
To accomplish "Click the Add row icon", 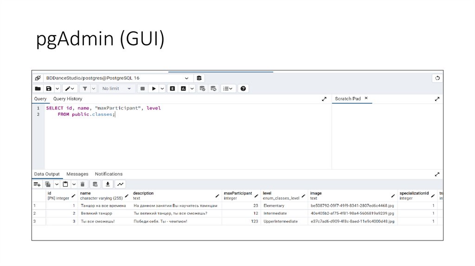I will pos(37,184).
